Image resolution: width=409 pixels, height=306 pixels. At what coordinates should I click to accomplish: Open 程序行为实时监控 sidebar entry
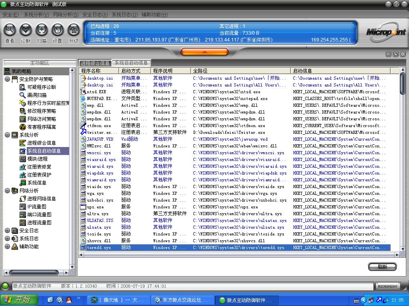click(48, 103)
